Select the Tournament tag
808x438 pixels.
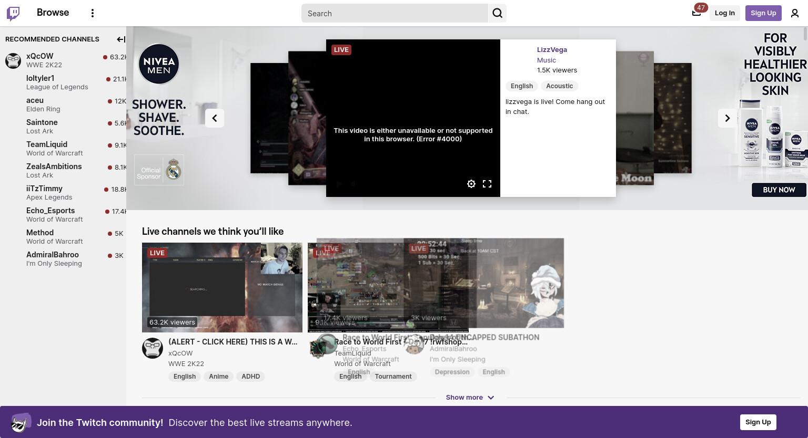(x=393, y=377)
